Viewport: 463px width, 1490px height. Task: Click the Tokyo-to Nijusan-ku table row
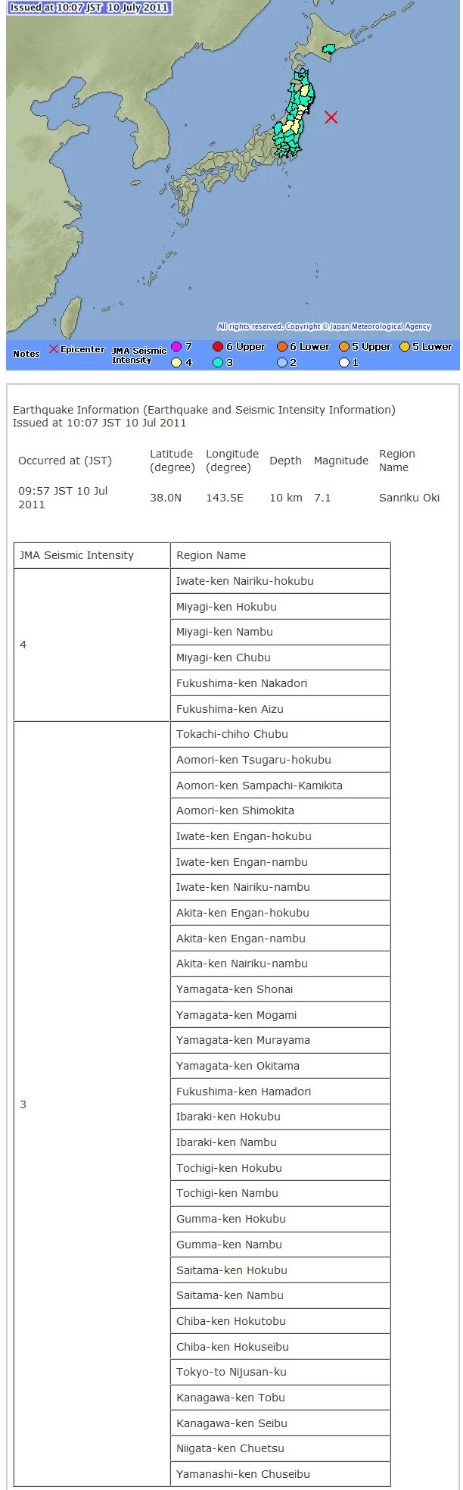pos(280,1372)
